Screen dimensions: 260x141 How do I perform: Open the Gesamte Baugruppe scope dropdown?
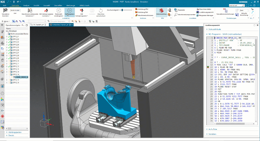click(60, 21)
